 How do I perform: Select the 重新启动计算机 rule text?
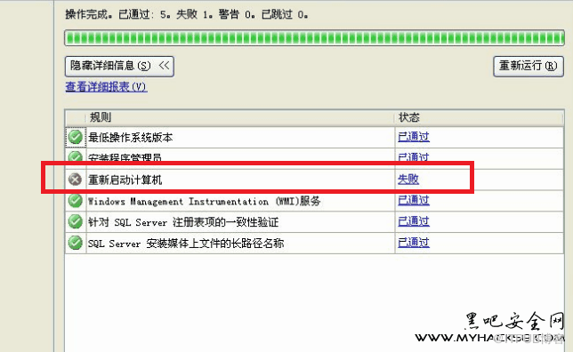pyautogui.click(x=125, y=180)
